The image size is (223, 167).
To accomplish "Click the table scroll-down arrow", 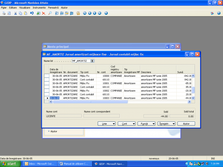I will click(x=193, y=98).
